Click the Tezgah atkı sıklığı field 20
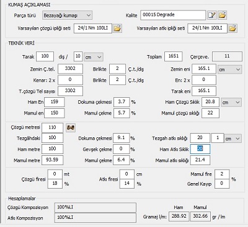 (x=200, y=138)
